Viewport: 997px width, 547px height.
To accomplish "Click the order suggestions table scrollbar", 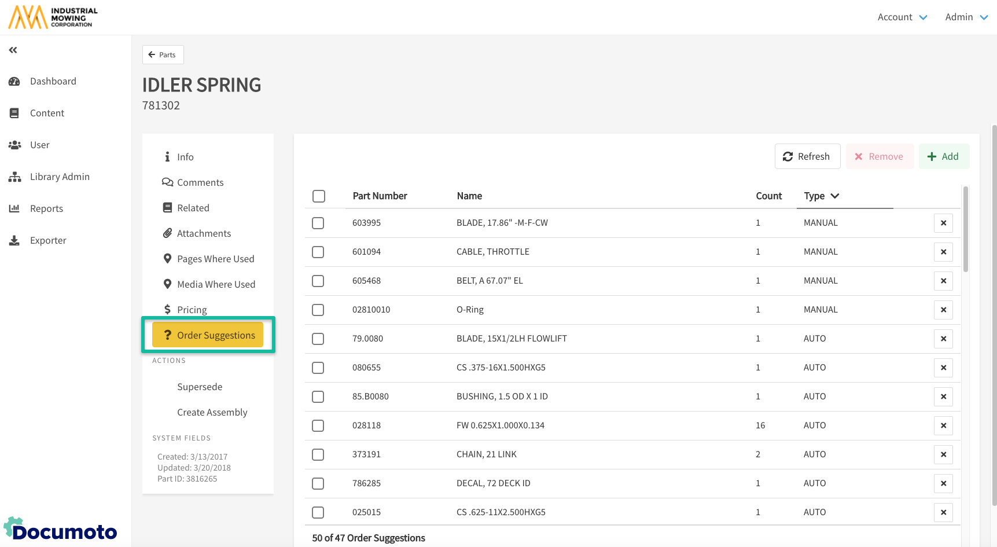I will (x=965, y=229).
